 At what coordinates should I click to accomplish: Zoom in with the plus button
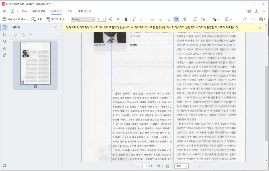point(199,166)
